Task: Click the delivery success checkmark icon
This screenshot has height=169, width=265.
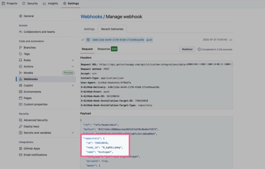Action: point(82,40)
